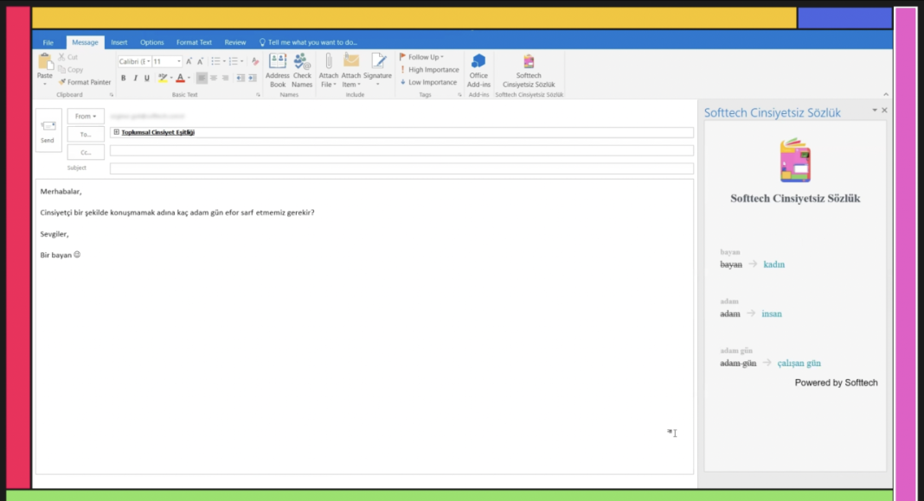
Task: Collapse the ribbon
Action: (886, 95)
